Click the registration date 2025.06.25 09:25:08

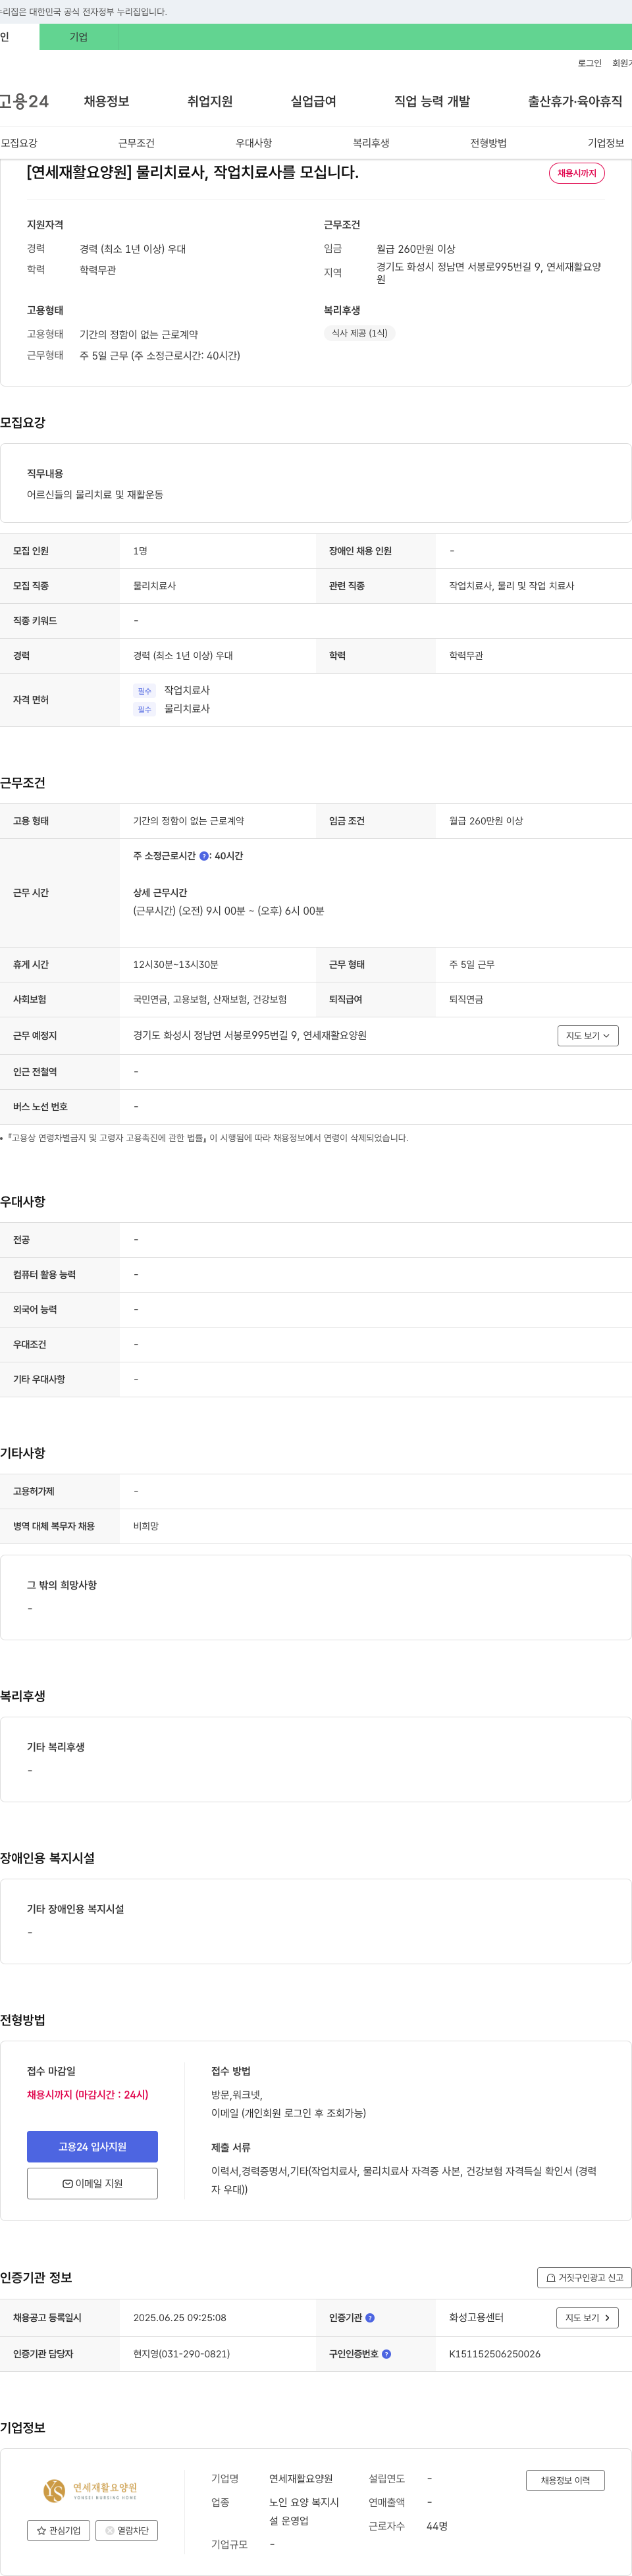[x=180, y=2317]
